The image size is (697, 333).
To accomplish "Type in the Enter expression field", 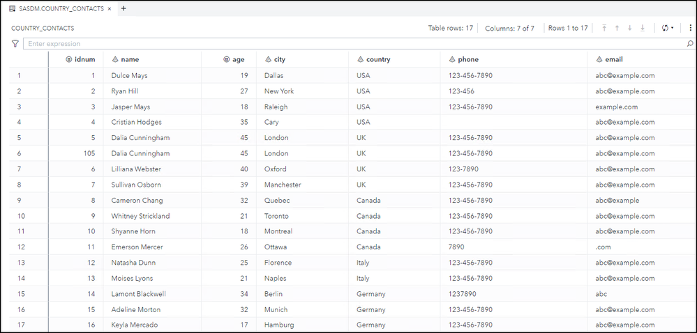I will 349,43.
